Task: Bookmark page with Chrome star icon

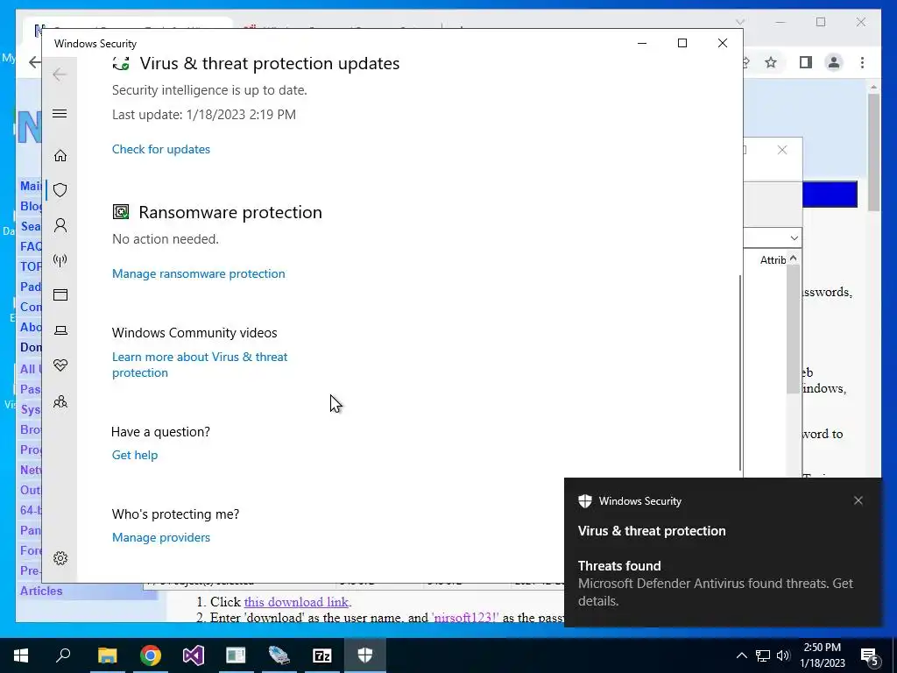Action: [771, 62]
